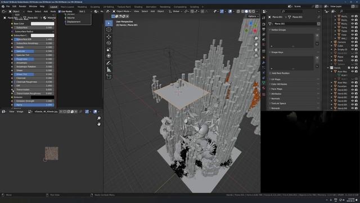Click the viewport pan hand gizmo

(256, 44)
